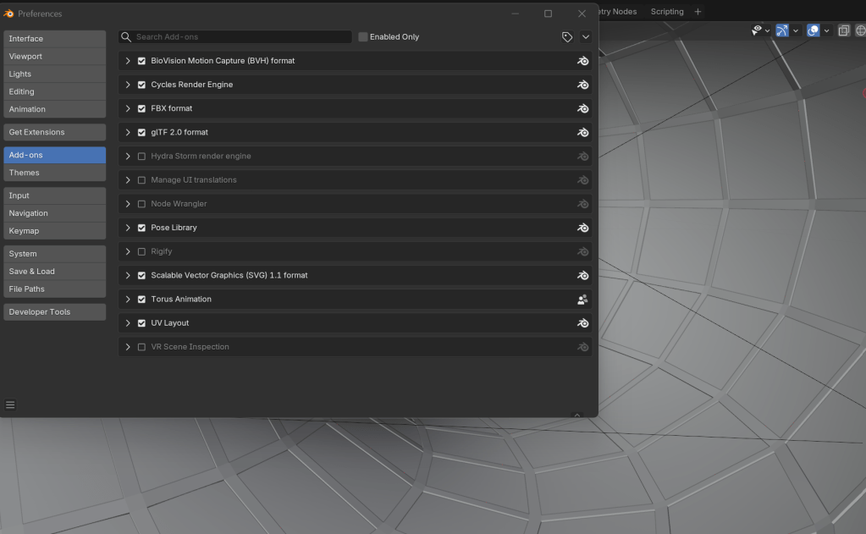Switch to the Scripting workspace tab
Viewport: 866px width, 534px height.
pyautogui.click(x=666, y=12)
